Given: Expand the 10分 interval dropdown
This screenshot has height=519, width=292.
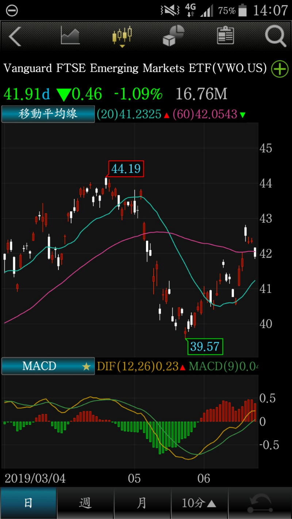Looking at the screenshot, I should [199, 503].
